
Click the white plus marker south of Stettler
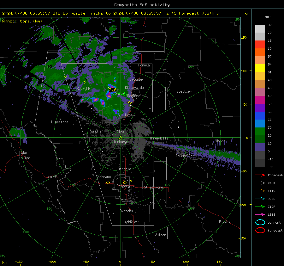178,127
